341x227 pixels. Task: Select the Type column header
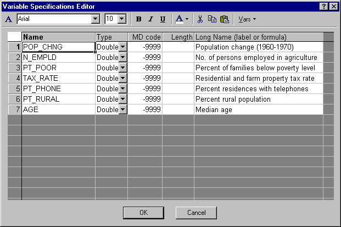pos(111,37)
